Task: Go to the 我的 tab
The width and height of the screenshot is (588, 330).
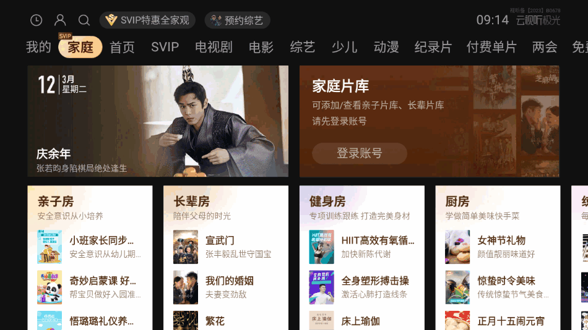Action: 38,47
